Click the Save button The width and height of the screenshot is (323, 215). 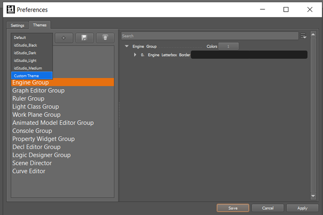233,208
